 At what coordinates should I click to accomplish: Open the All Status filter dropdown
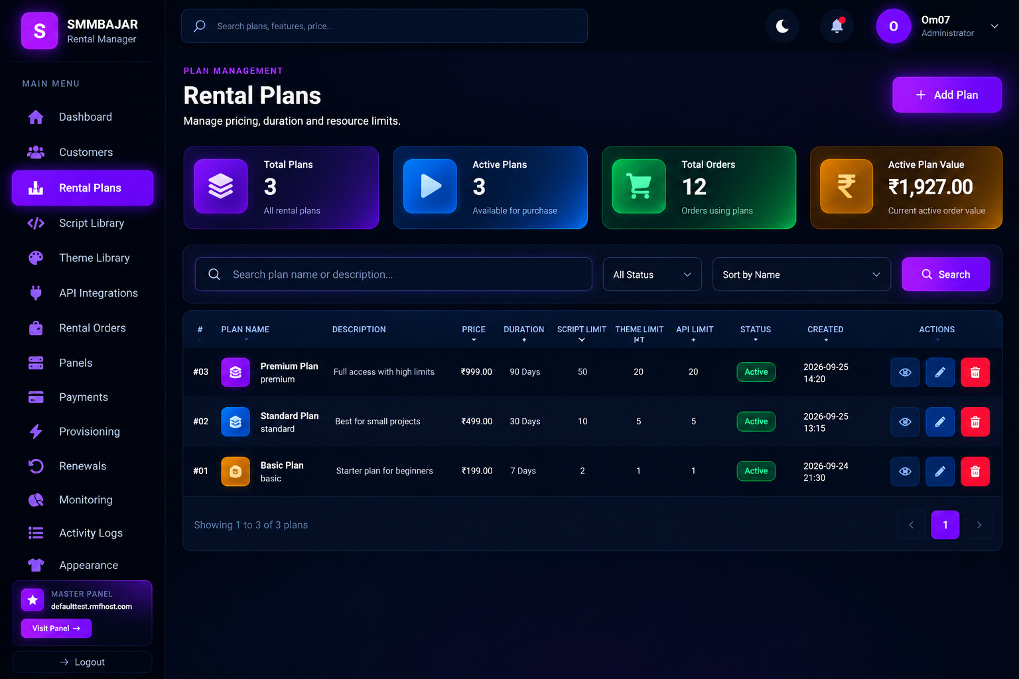(x=652, y=275)
